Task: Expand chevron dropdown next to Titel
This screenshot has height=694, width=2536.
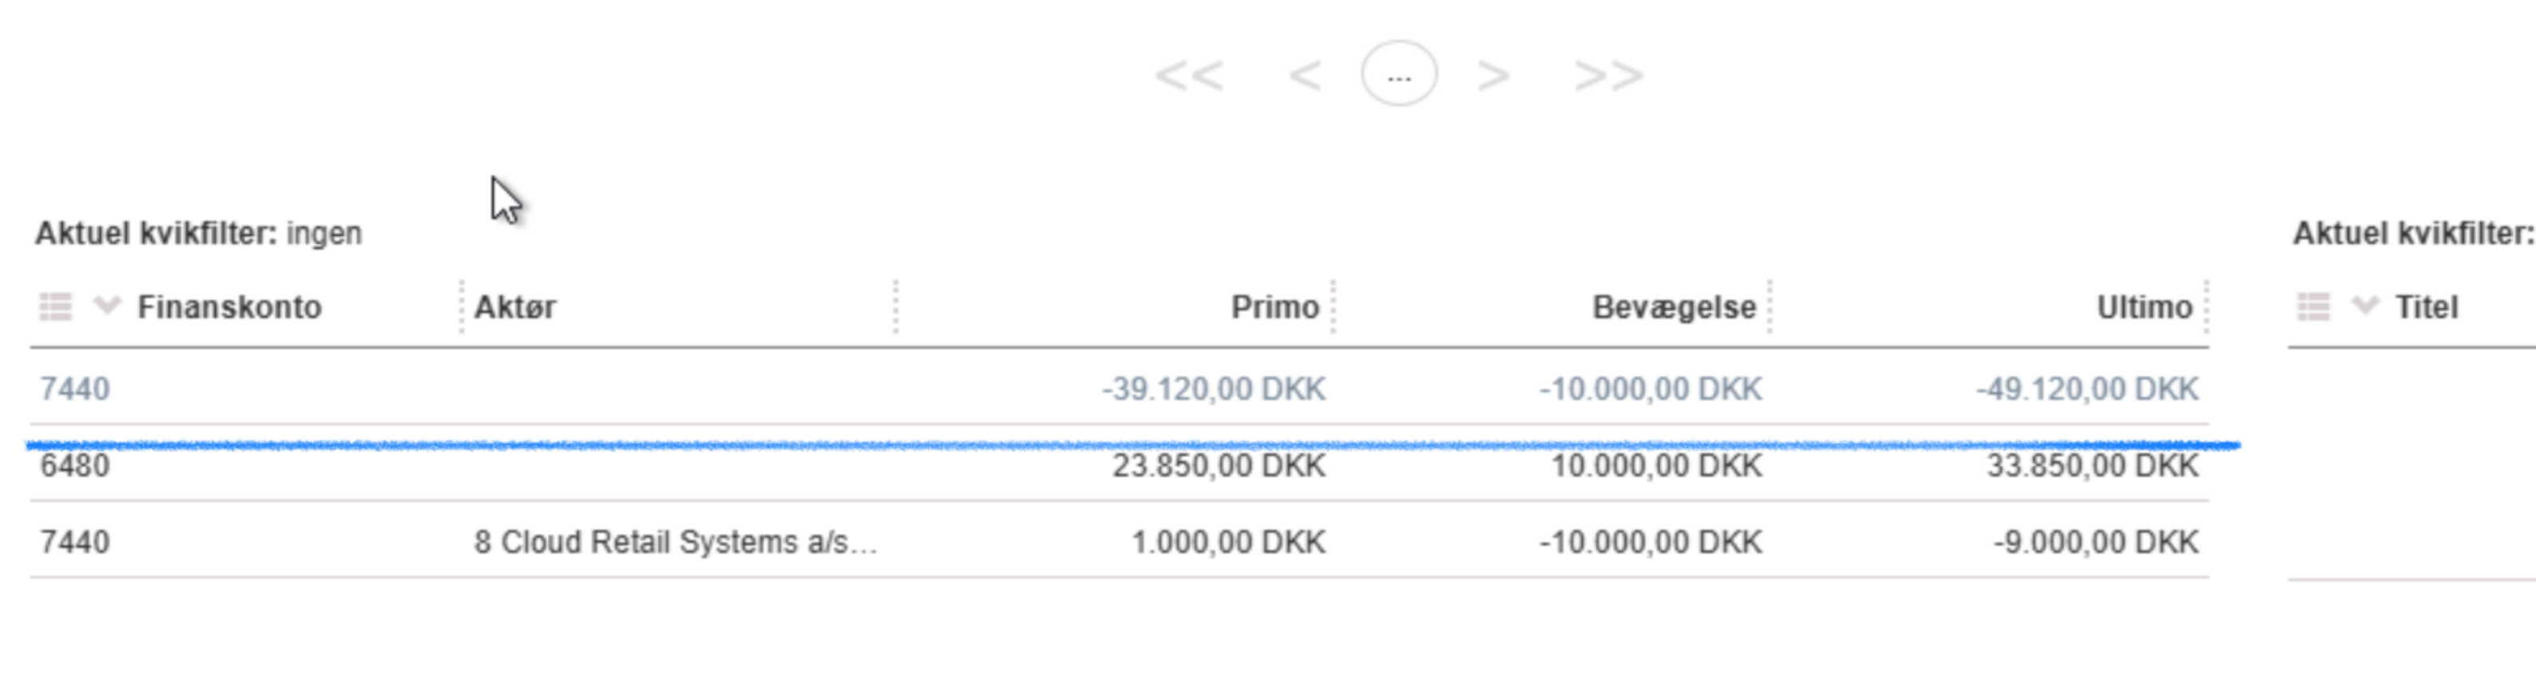Action: point(2364,306)
